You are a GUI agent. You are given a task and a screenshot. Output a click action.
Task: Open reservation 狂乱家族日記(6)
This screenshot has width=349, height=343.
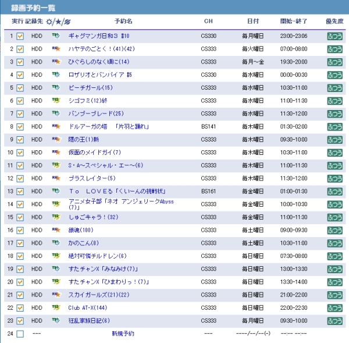(89, 320)
